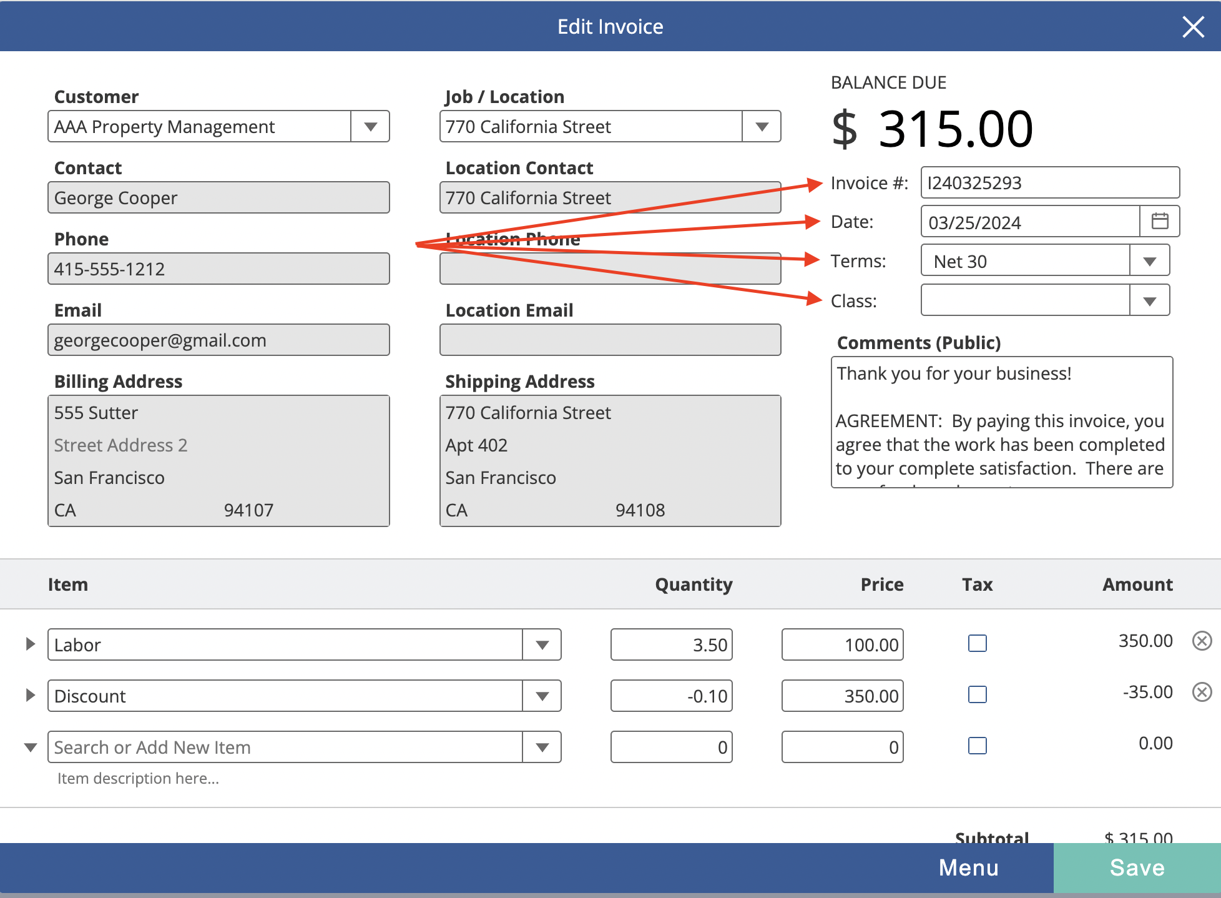1221x898 pixels.
Task: Close the Edit Invoice dialog
Action: pos(1193,27)
